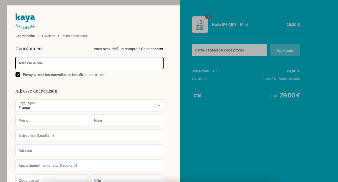Click the Appliquer promo code button
Image resolution: width=338 pixels, height=182 pixels.
(285, 50)
